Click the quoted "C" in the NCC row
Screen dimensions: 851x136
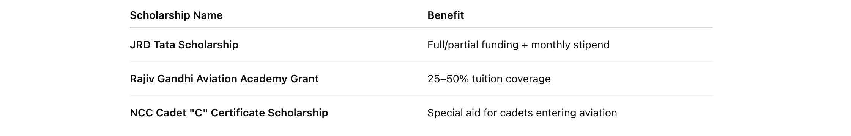click(198, 113)
